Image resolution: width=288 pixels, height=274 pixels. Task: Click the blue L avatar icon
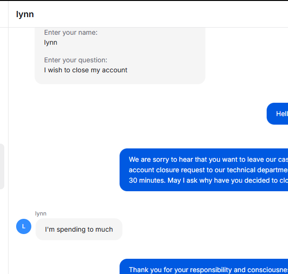pyautogui.click(x=24, y=226)
